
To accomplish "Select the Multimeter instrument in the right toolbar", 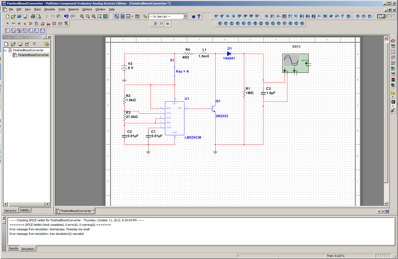I will point(393,40).
